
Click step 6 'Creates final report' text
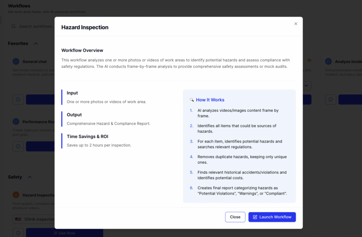coord(242,190)
